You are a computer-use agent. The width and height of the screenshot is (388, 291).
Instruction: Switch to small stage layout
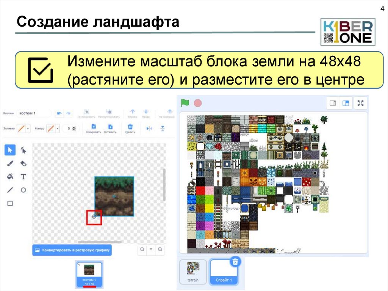(x=333, y=103)
